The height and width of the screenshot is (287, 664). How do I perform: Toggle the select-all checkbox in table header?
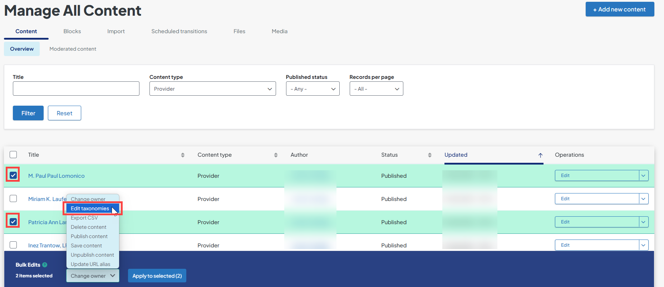point(13,155)
